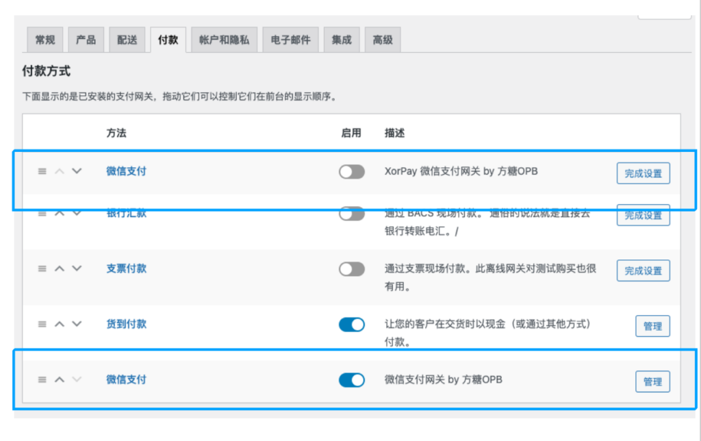Select the 电子邮件 tab
The height and width of the screenshot is (441, 701).
[x=290, y=40]
